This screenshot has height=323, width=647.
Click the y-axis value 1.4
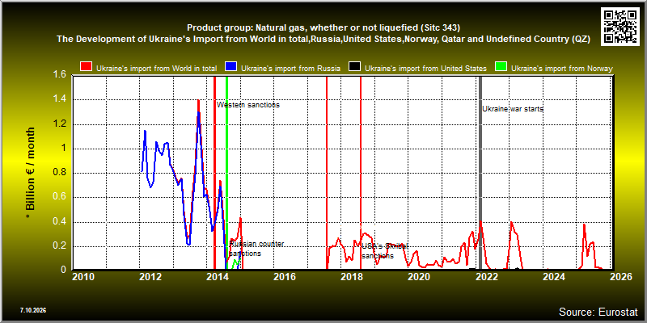[x=60, y=99]
